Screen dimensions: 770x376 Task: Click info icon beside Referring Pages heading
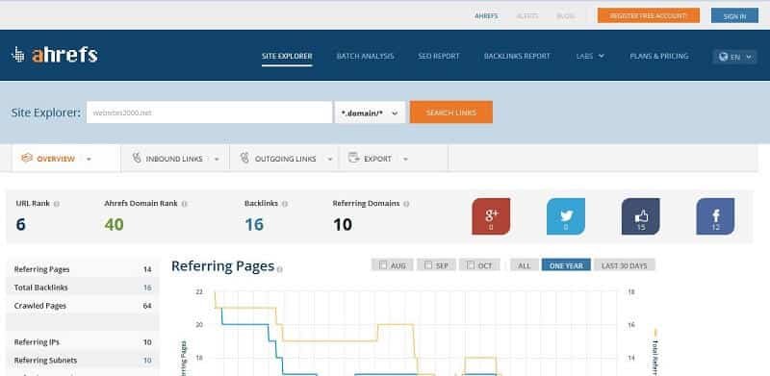click(280, 269)
